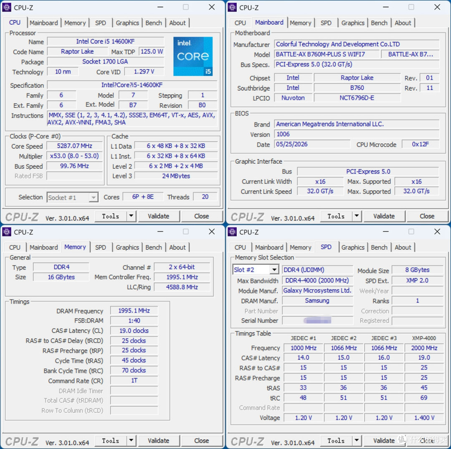Viewport: 451px width, 449px height.
Task: Click Close button in Memory window
Action: (202, 440)
